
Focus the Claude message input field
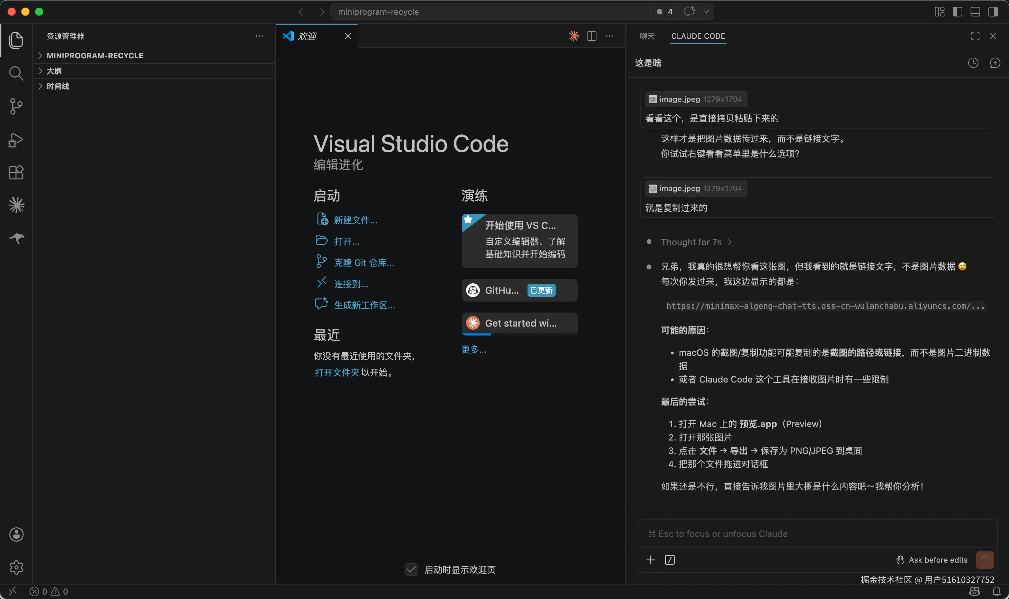pyautogui.click(x=817, y=533)
